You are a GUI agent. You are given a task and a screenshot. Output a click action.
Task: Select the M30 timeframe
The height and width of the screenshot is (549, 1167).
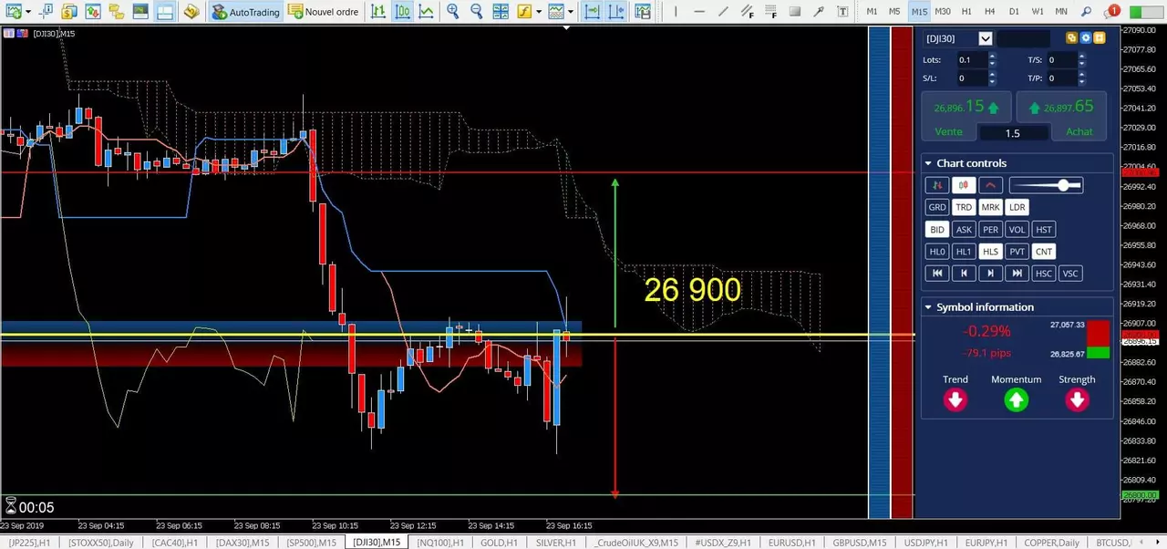click(943, 12)
